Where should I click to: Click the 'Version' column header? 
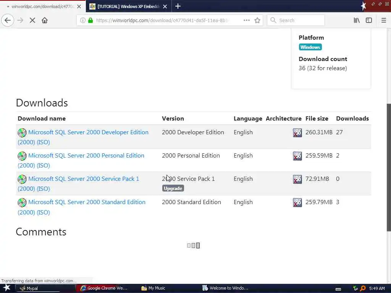point(173,118)
